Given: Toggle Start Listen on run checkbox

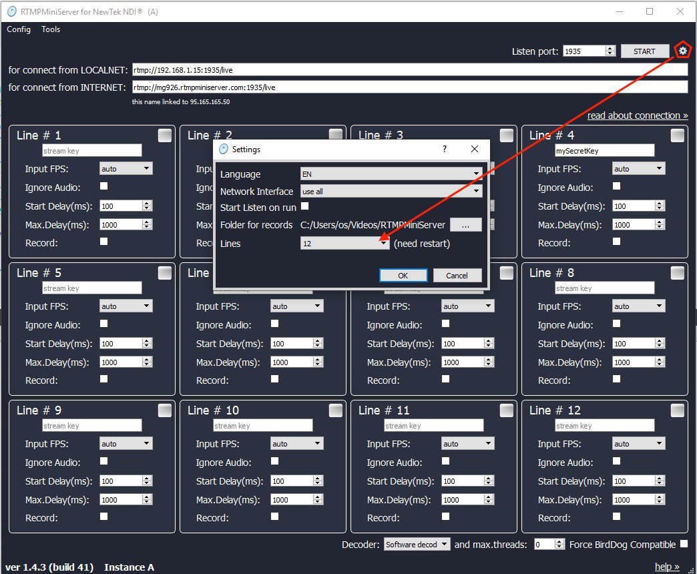Looking at the screenshot, I should [305, 206].
